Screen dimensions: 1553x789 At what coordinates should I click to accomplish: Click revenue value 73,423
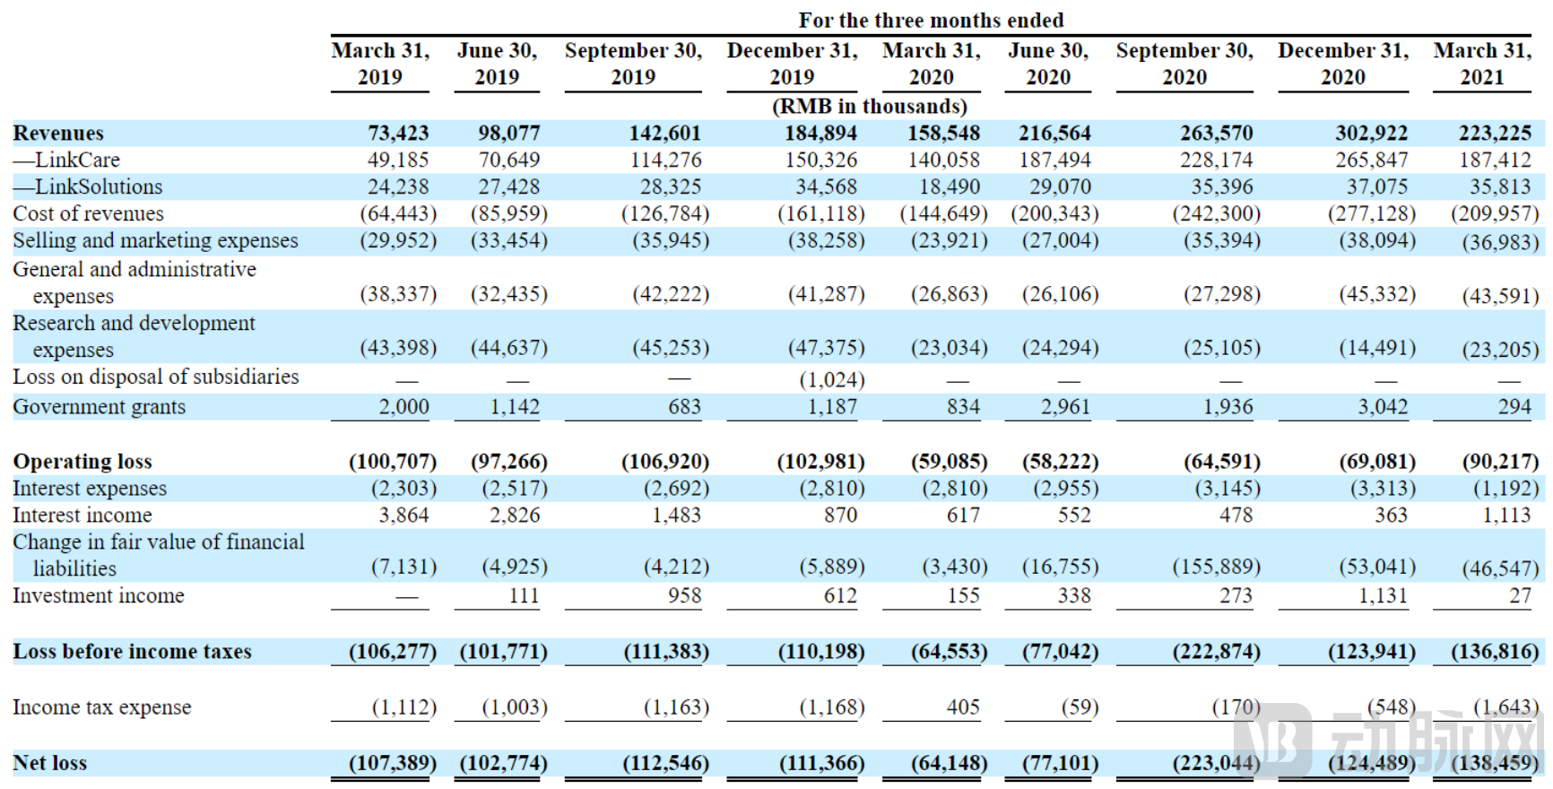398,134
